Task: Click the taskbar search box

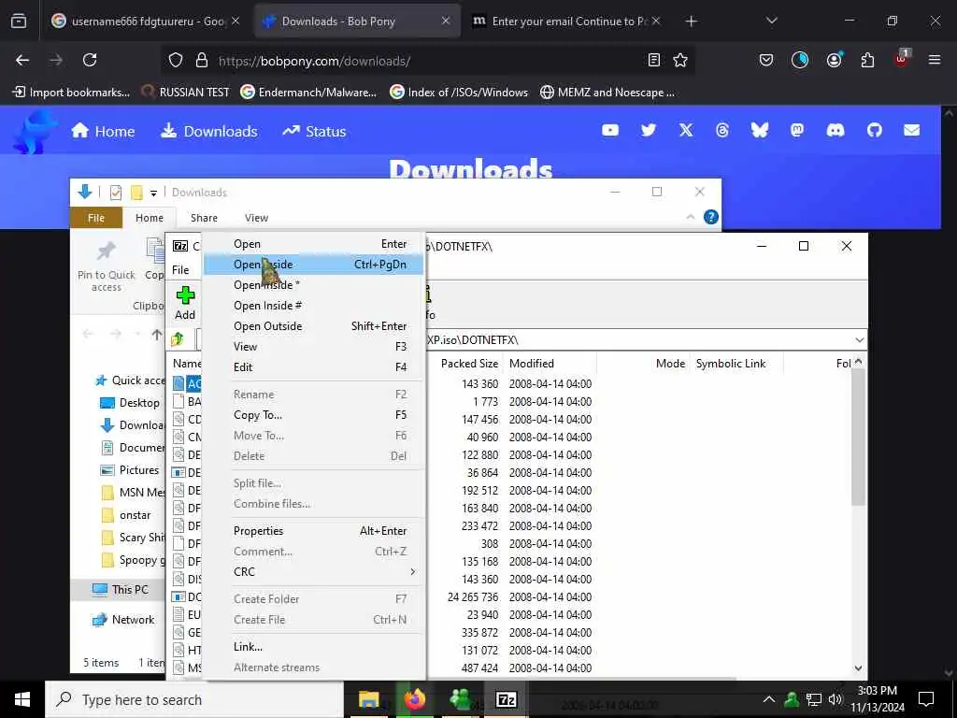Action: (194, 699)
